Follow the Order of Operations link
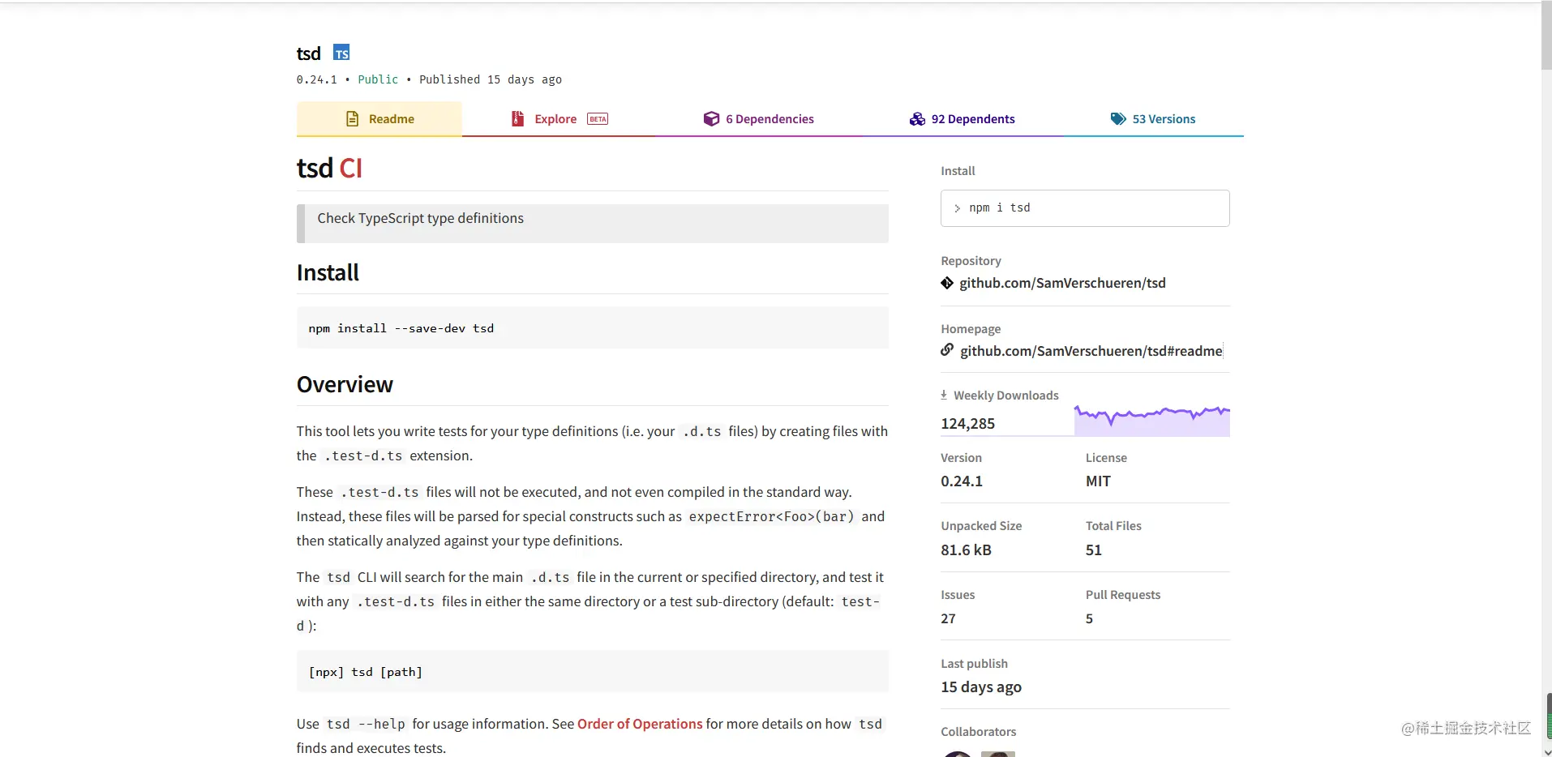The width and height of the screenshot is (1552, 757). click(639, 724)
